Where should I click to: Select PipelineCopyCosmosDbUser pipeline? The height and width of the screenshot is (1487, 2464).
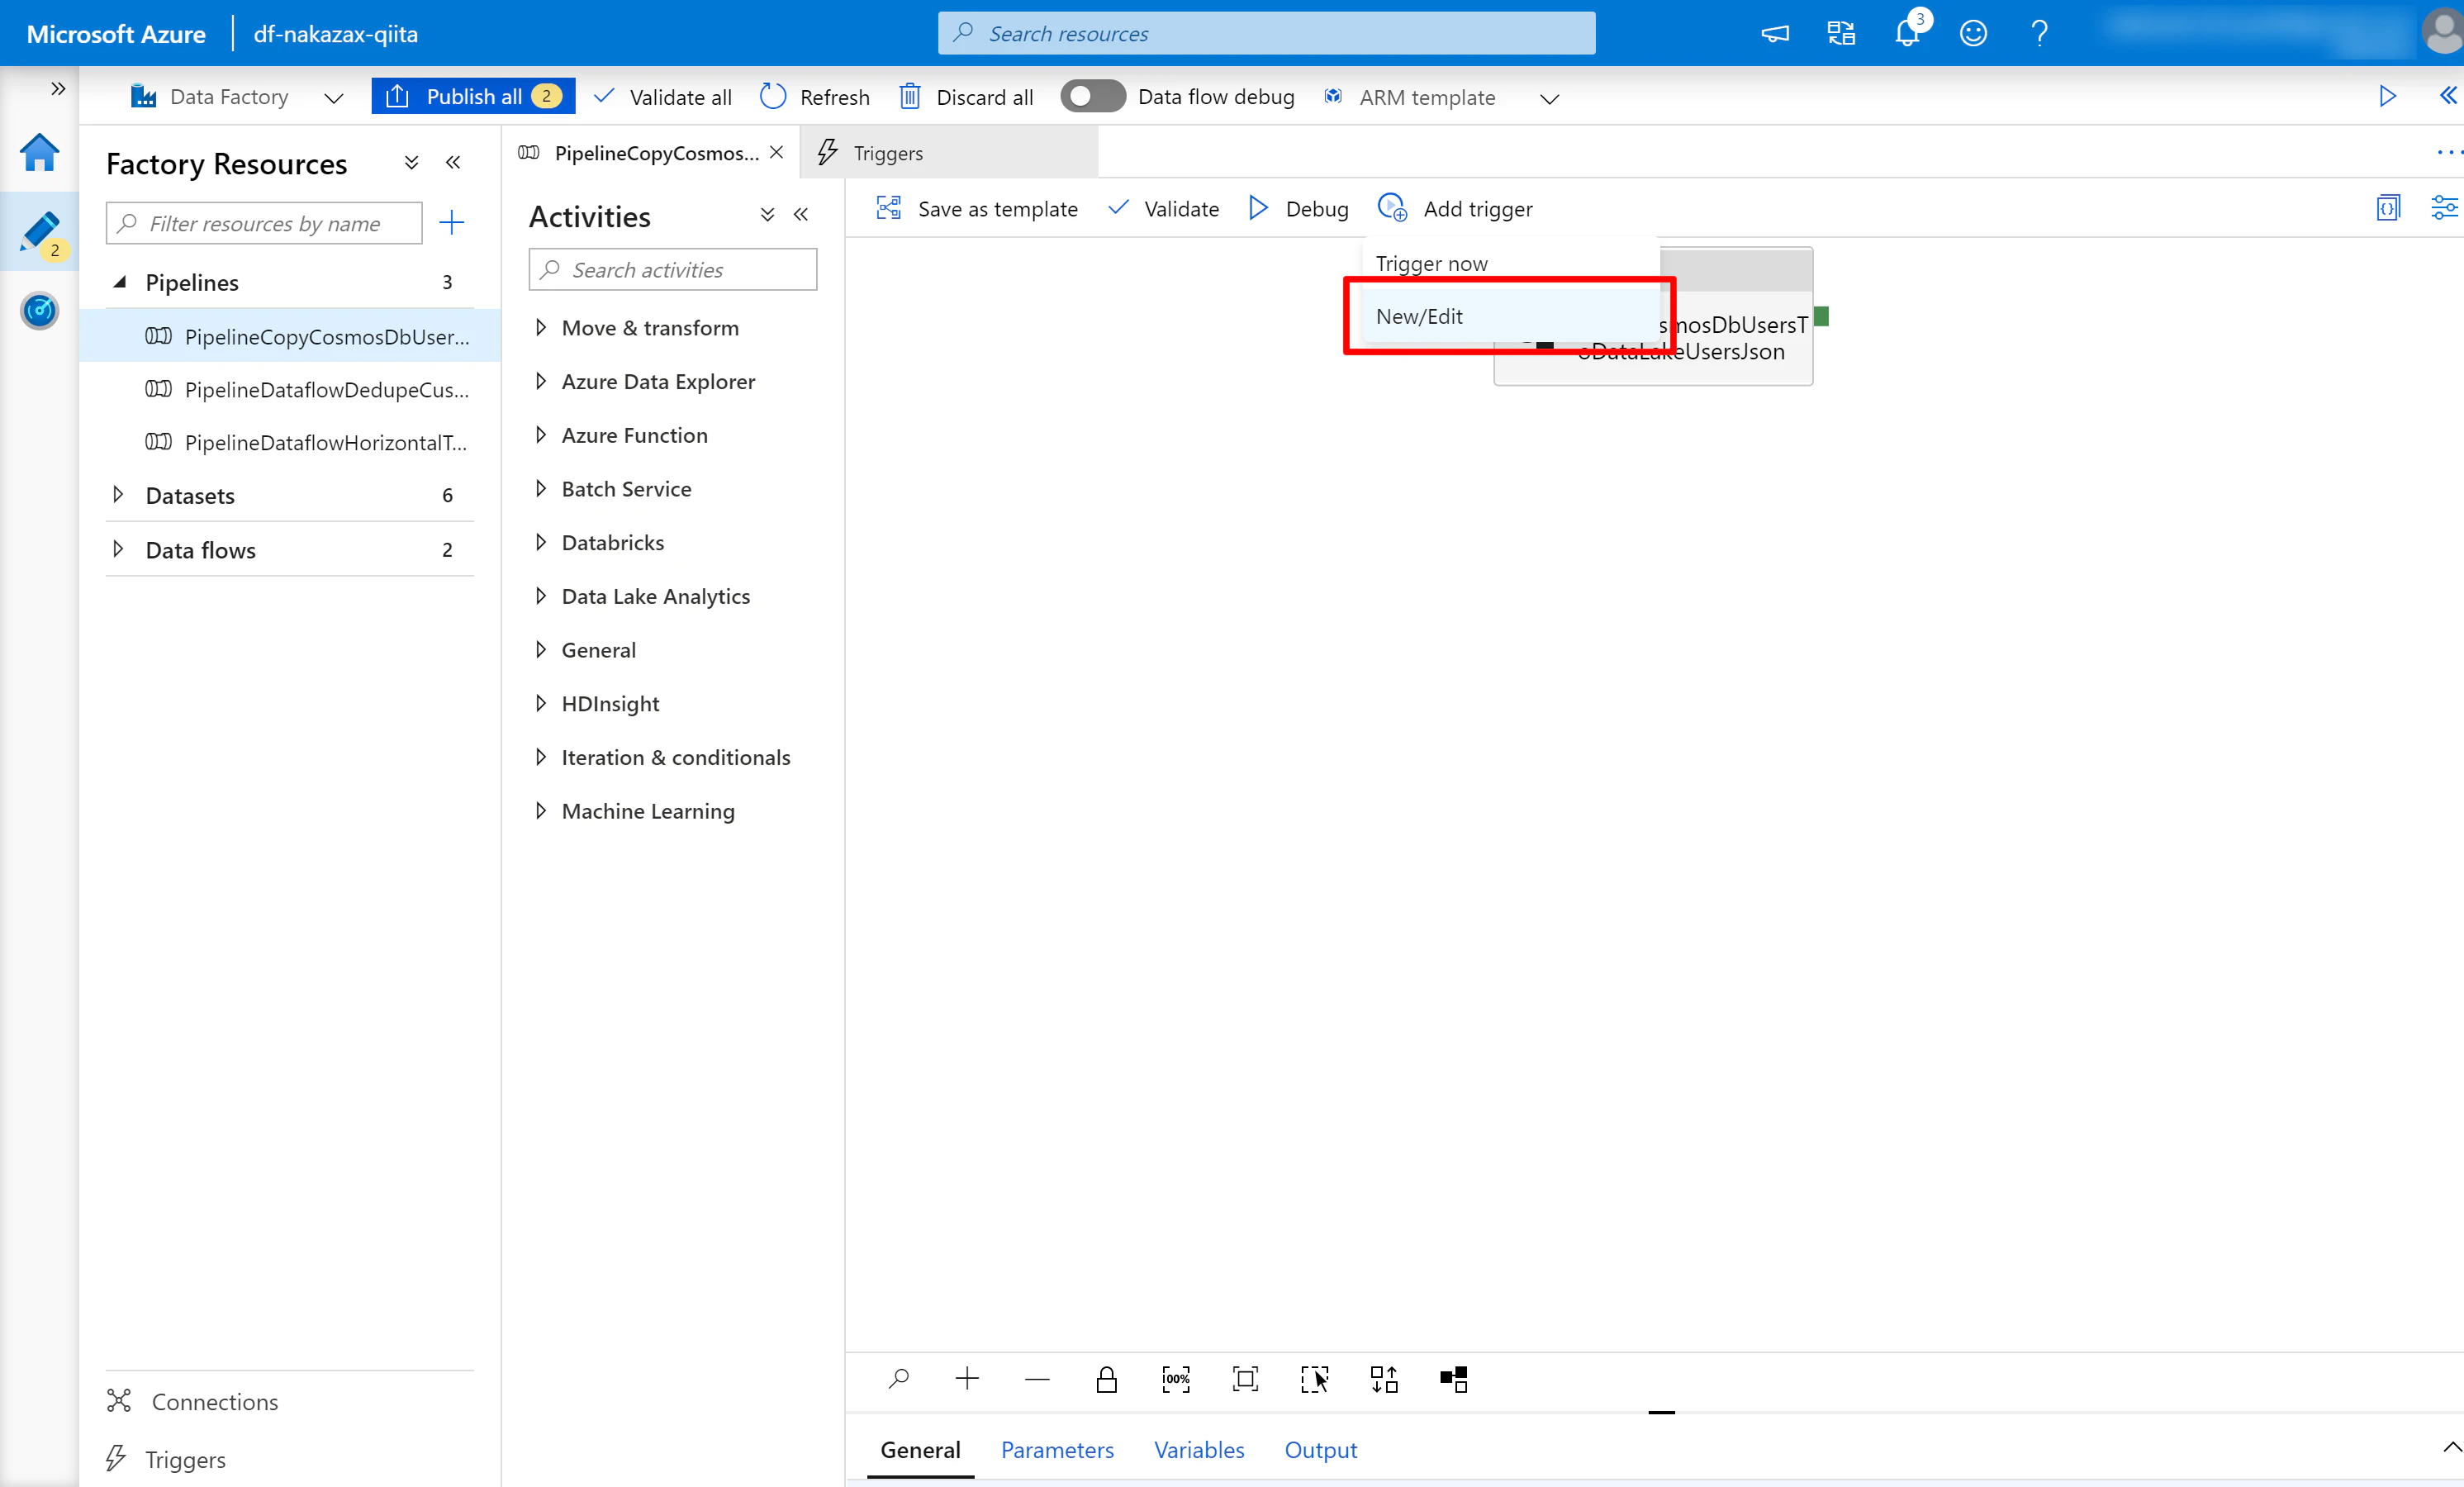(290, 336)
